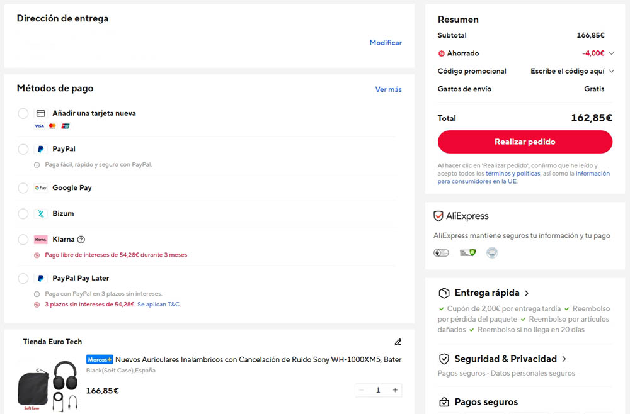Click the red Ahorrado savings icon
This screenshot has width=630, height=414.
441,53
